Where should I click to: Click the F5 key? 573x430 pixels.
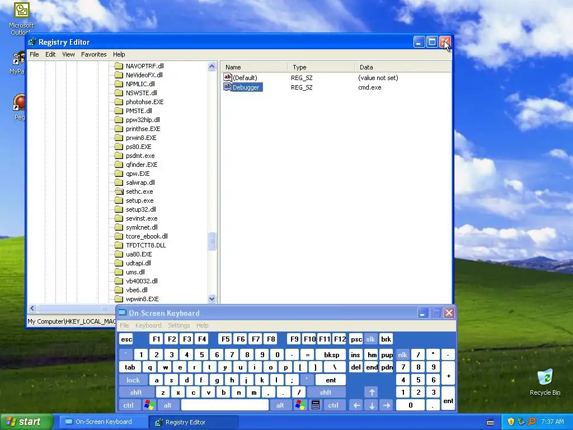[x=226, y=339]
